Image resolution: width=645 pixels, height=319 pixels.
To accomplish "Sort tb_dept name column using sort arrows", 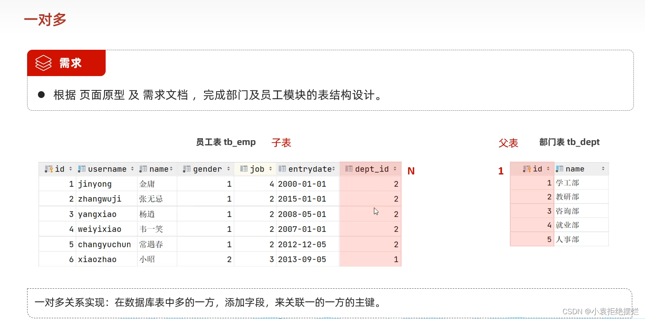I will click(603, 169).
